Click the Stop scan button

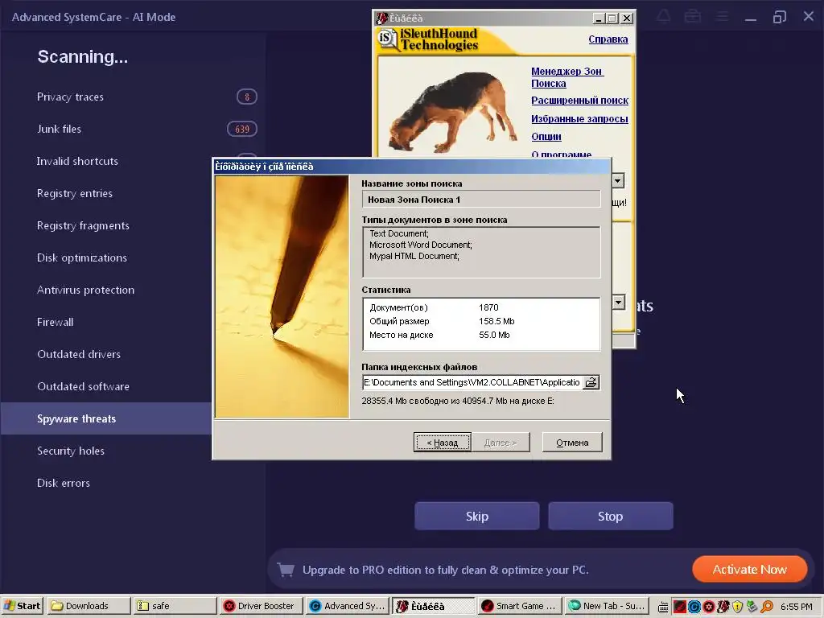click(610, 516)
